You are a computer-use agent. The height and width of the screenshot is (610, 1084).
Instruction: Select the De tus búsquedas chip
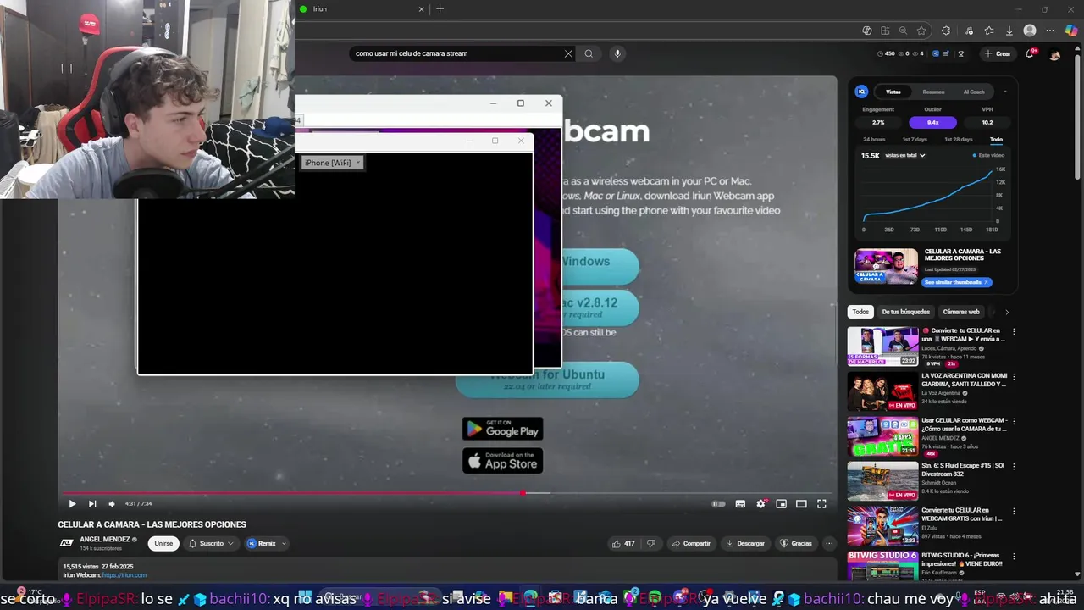[906, 312]
